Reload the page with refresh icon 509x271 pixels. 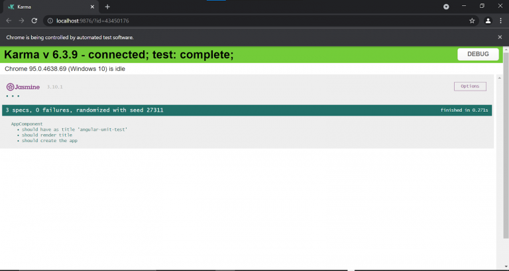coord(34,20)
